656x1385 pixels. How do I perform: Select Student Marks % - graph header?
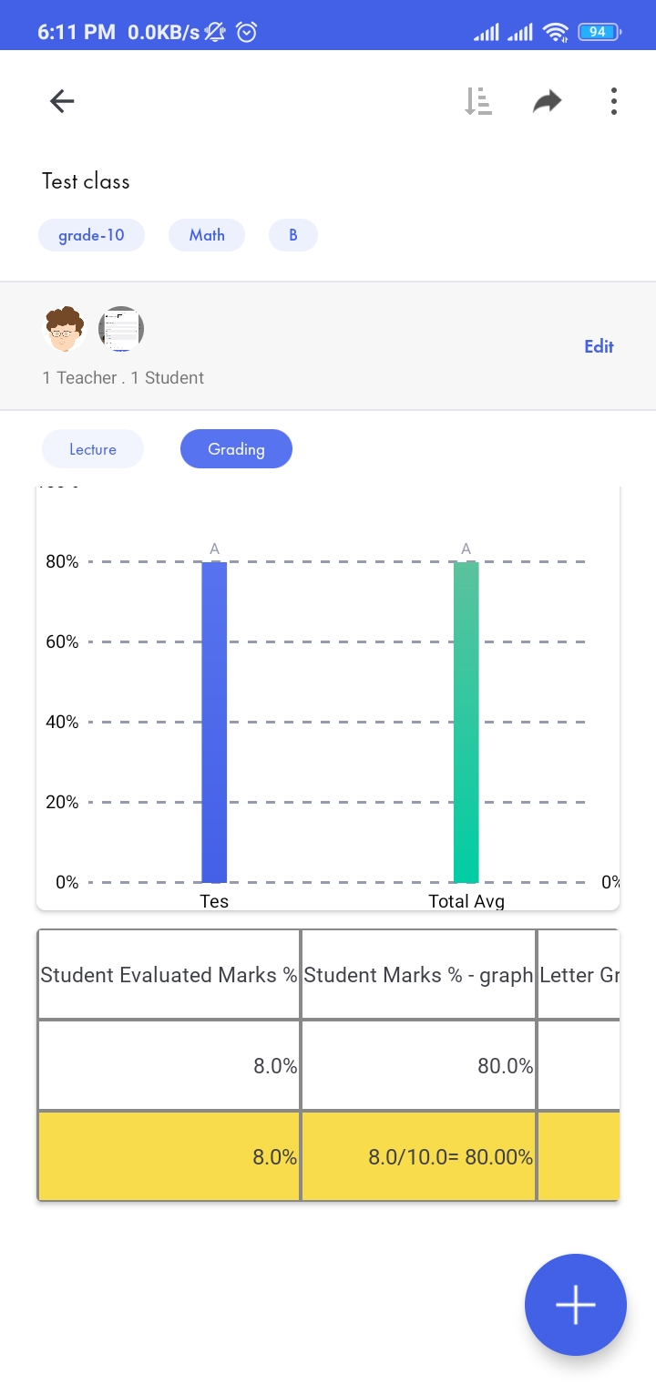418,975
